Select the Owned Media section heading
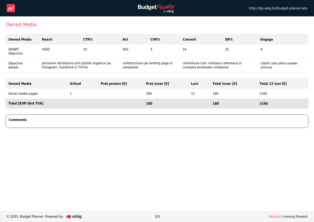Viewport: 314px width, 222px height. coord(21,24)
